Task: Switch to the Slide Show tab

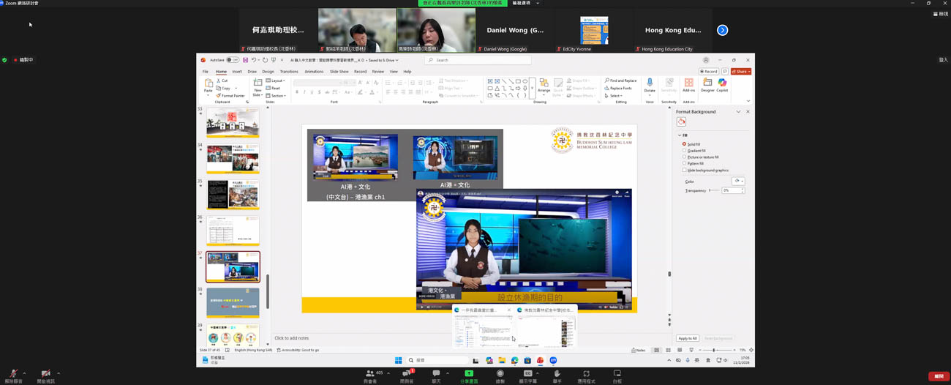Action: coord(339,72)
